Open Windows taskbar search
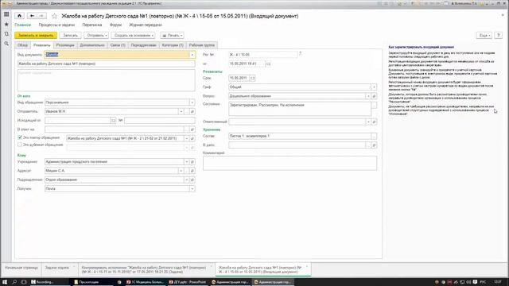509x286 pixels. coord(14,282)
